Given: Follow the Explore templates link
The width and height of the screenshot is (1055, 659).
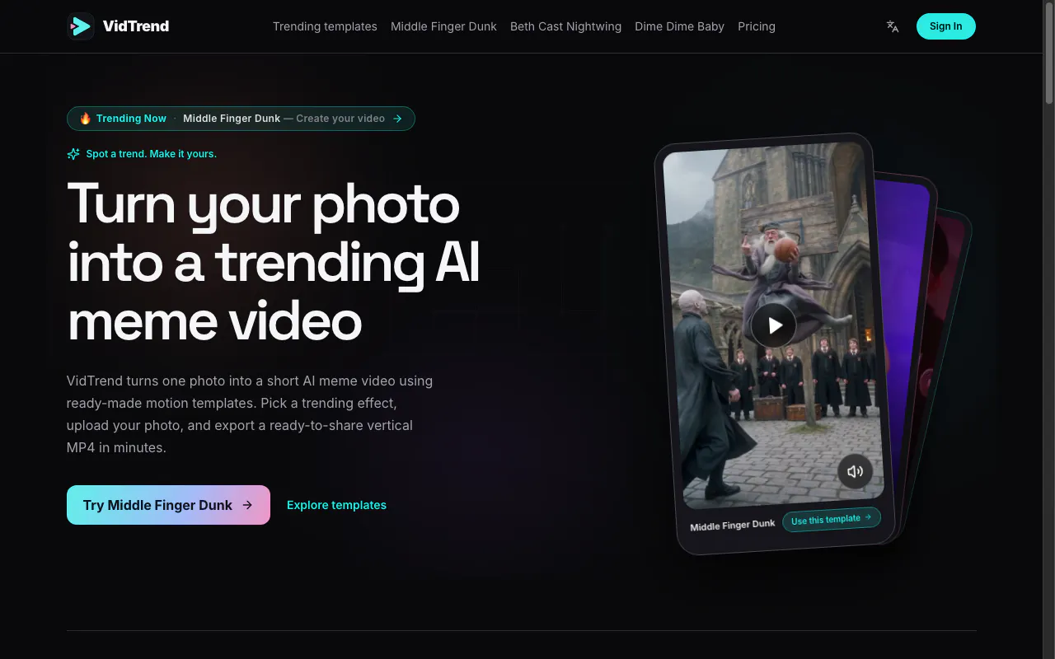Looking at the screenshot, I should 336,505.
